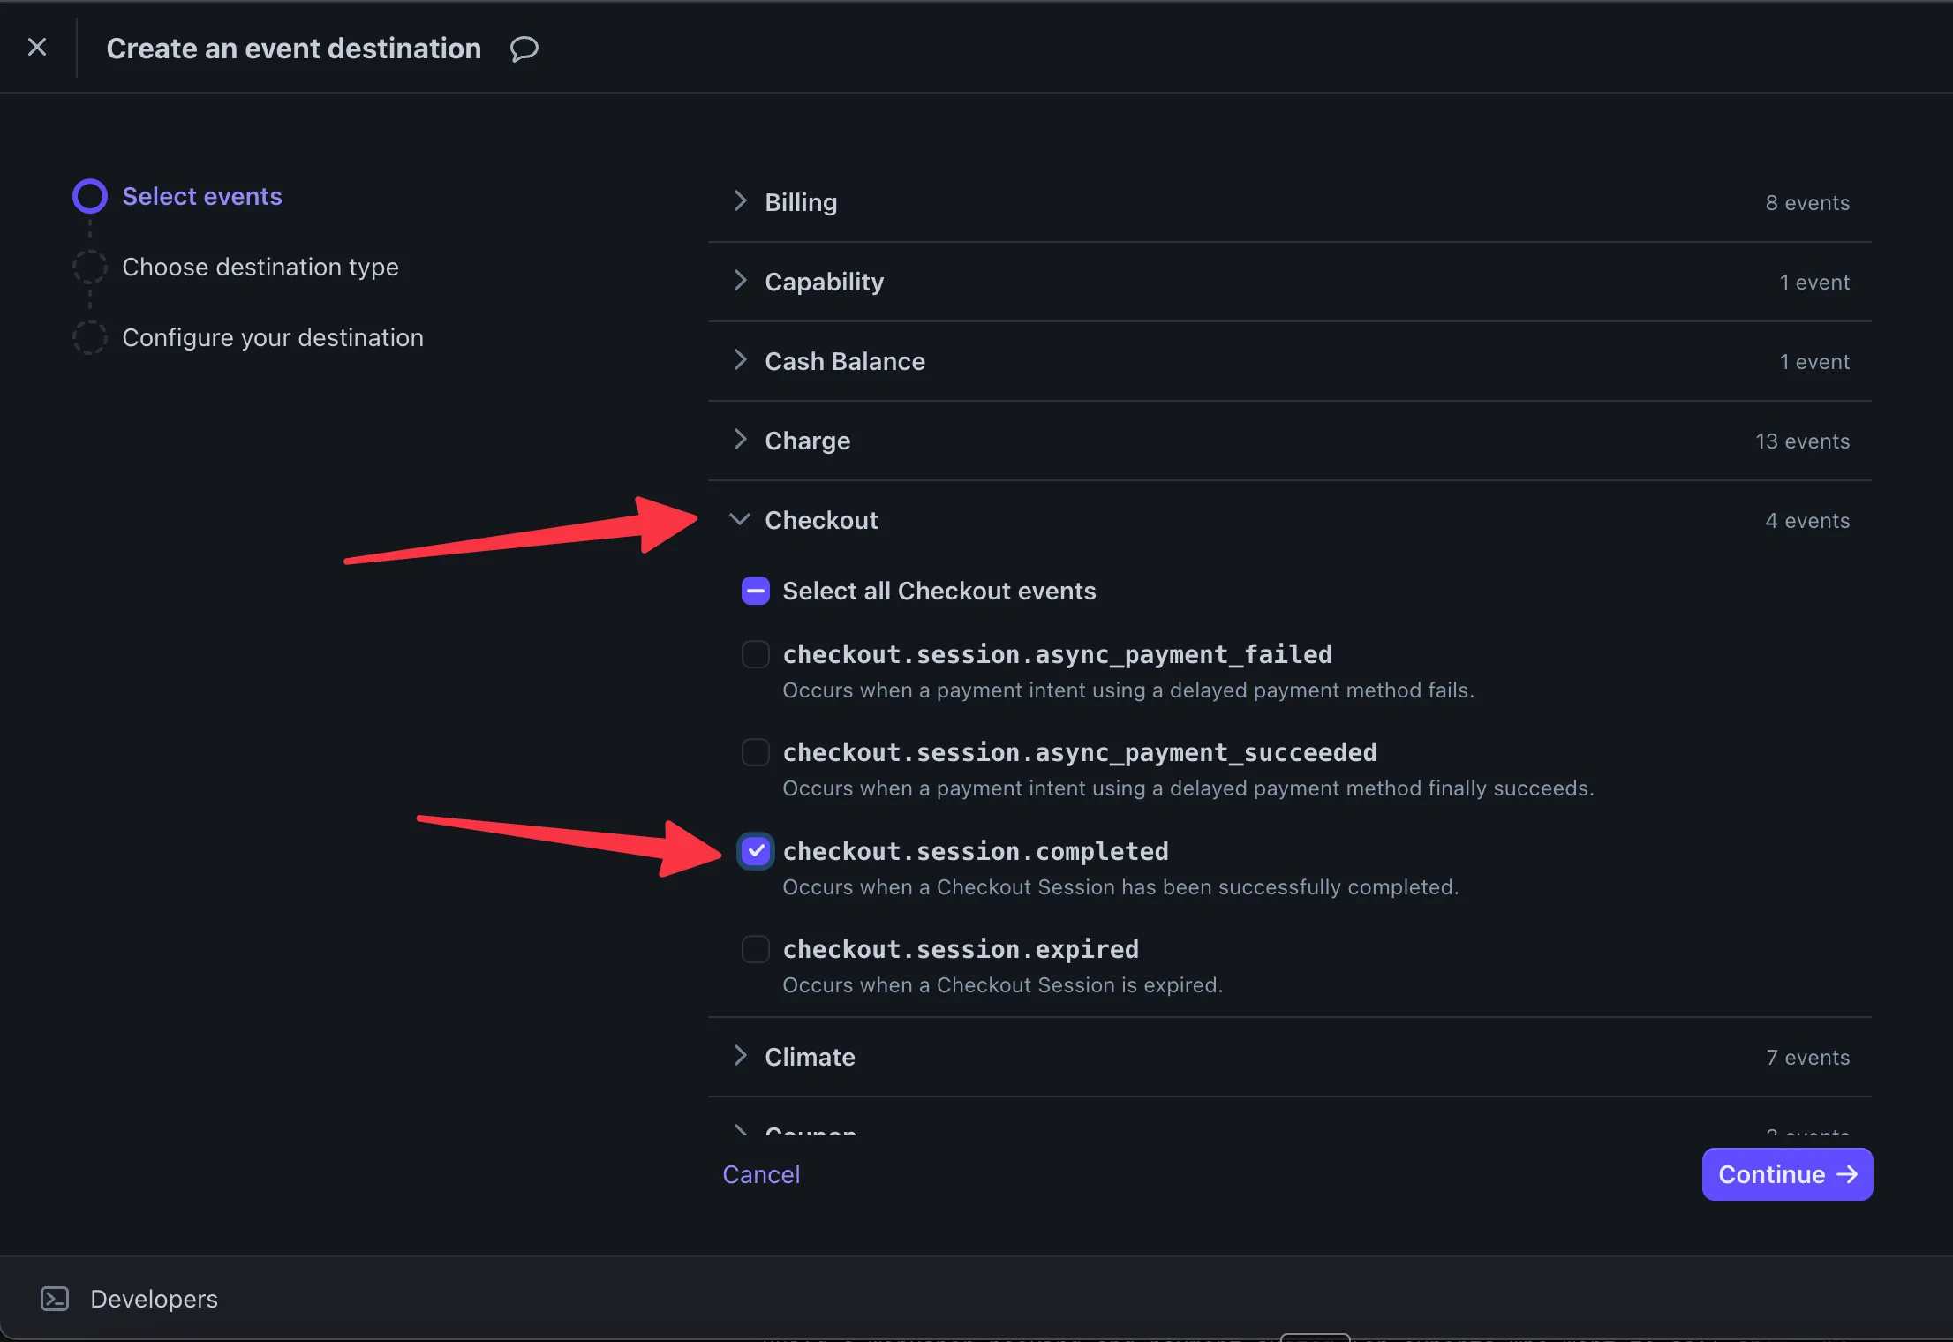The height and width of the screenshot is (1342, 1953).
Task: Click the Developers terminal icon
Action: (54, 1299)
